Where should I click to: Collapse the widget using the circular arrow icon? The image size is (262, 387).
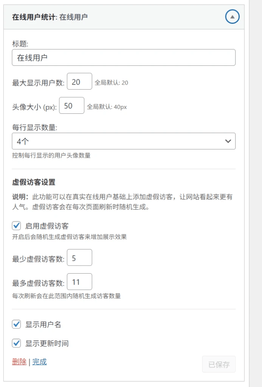tap(232, 17)
